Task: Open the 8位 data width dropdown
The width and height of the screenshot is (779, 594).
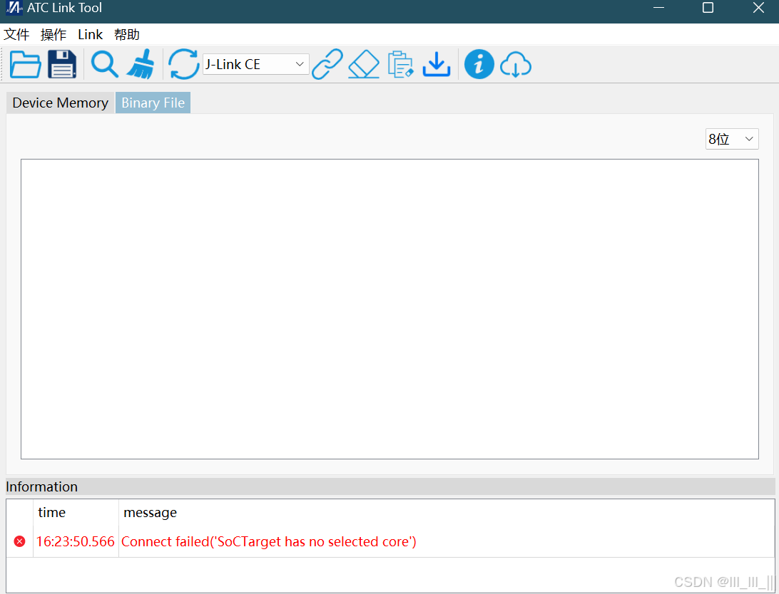Action: click(732, 138)
